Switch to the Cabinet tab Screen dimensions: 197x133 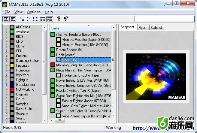click(156, 28)
